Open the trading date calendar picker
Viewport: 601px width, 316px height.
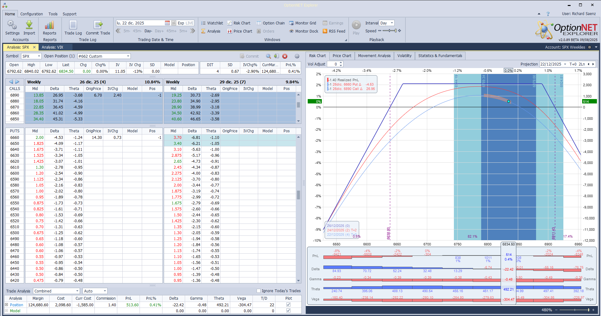click(x=167, y=23)
